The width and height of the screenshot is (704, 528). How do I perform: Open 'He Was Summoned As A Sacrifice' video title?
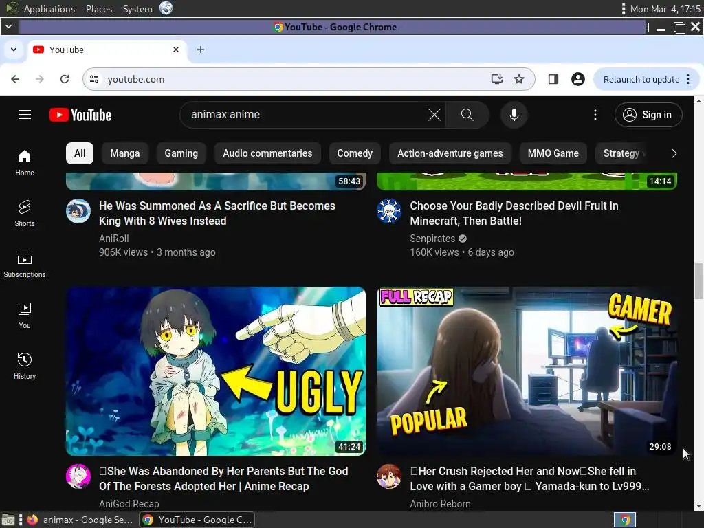pos(217,213)
